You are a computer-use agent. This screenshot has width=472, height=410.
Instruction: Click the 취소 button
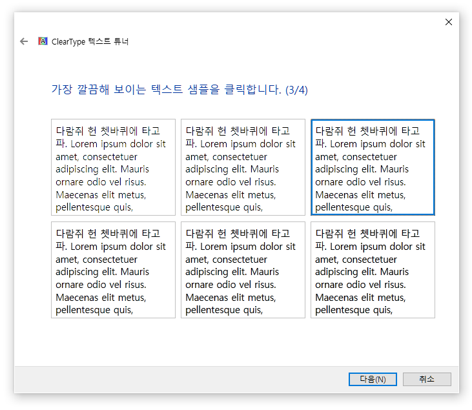(x=427, y=379)
